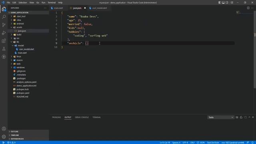Switch to the json.json editor tab
The height and width of the screenshot is (144, 256).
pyautogui.click(x=77, y=8)
